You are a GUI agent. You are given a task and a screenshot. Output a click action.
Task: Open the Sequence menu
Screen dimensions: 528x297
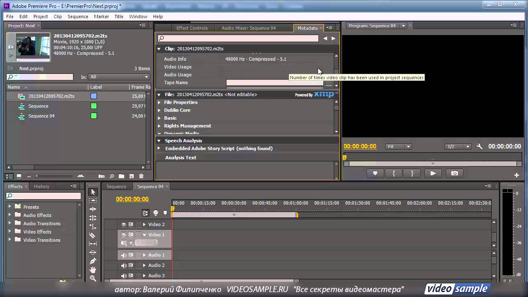tap(78, 16)
